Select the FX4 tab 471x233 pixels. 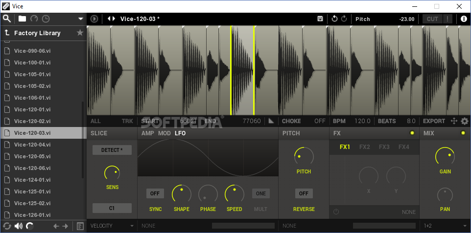(404, 147)
